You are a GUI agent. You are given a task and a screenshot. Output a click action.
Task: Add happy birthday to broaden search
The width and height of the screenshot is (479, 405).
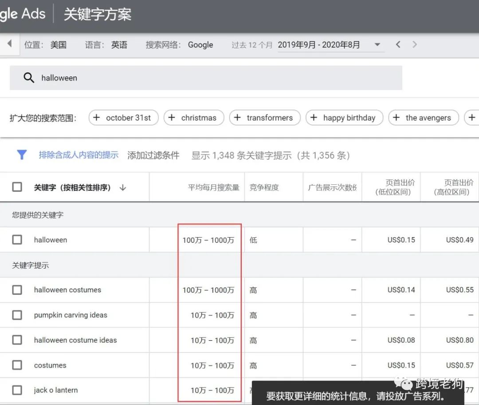pos(344,118)
